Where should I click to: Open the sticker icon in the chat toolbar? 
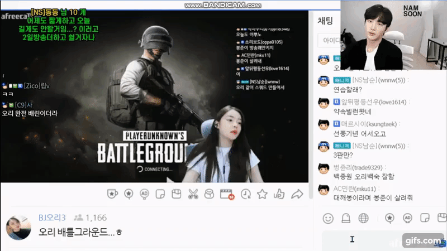(425, 218)
